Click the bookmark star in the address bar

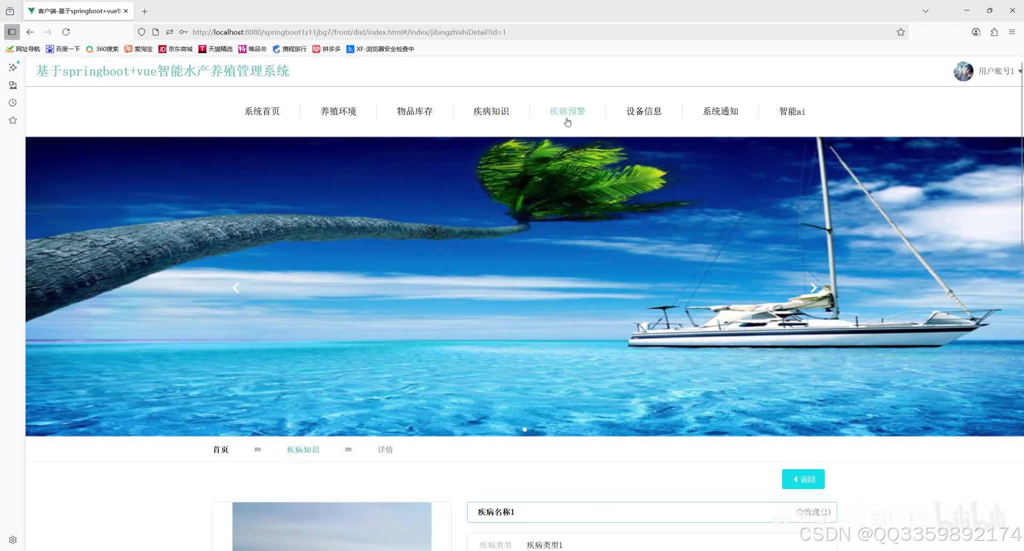coord(900,32)
